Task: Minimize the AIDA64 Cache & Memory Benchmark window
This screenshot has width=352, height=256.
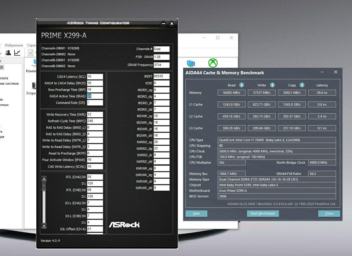Action: [322, 72]
